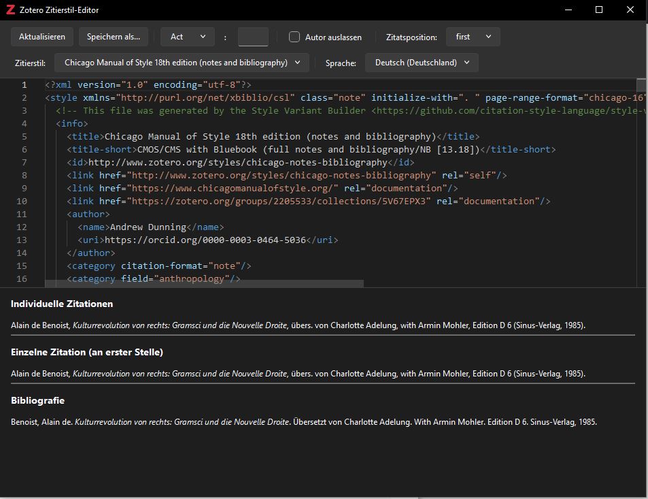Minimize the Zitierstil-Editor window
Screen dimensions: 648x499
(568, 10)
